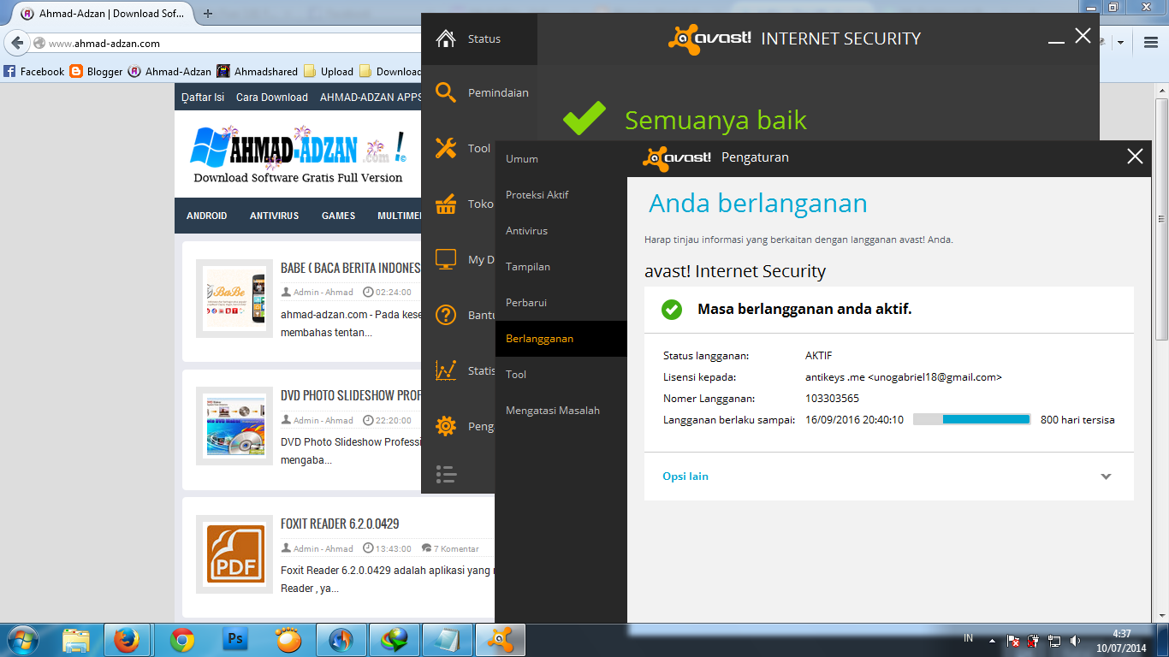Image resolution: width=1169 pixels, height=657 pixels.
Task: Click the avast taskbar icon
Action: [500, 640]
